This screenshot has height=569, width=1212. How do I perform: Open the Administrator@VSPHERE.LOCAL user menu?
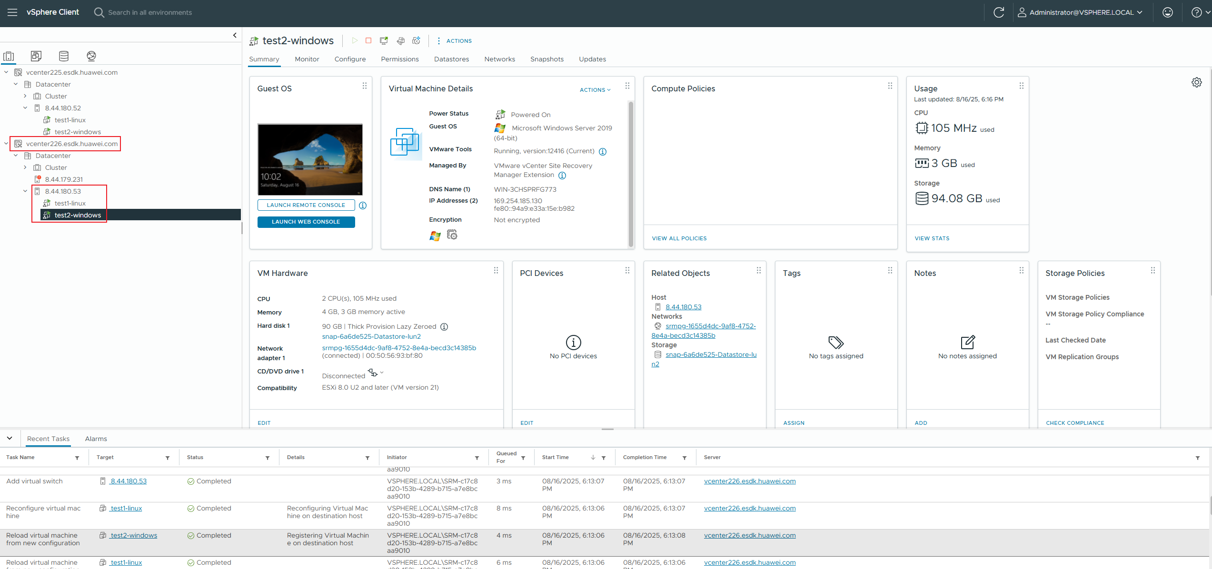1080,12
